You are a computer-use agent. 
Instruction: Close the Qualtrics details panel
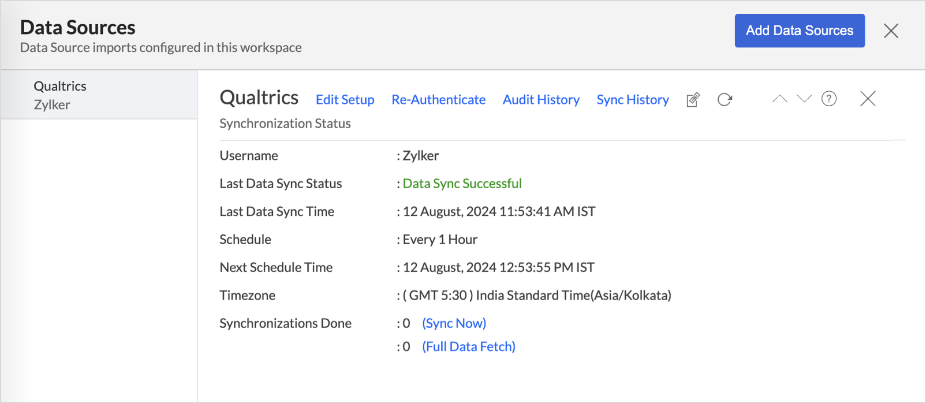pos(868,99)
